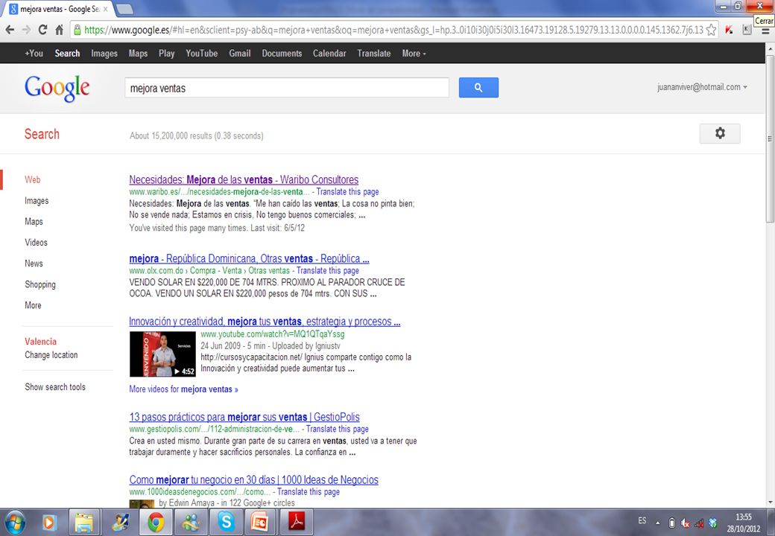This screenshot has height=536, width=775.
Task: Open Gmail from the top navigation bar
Action: click(x=240, y=54)
